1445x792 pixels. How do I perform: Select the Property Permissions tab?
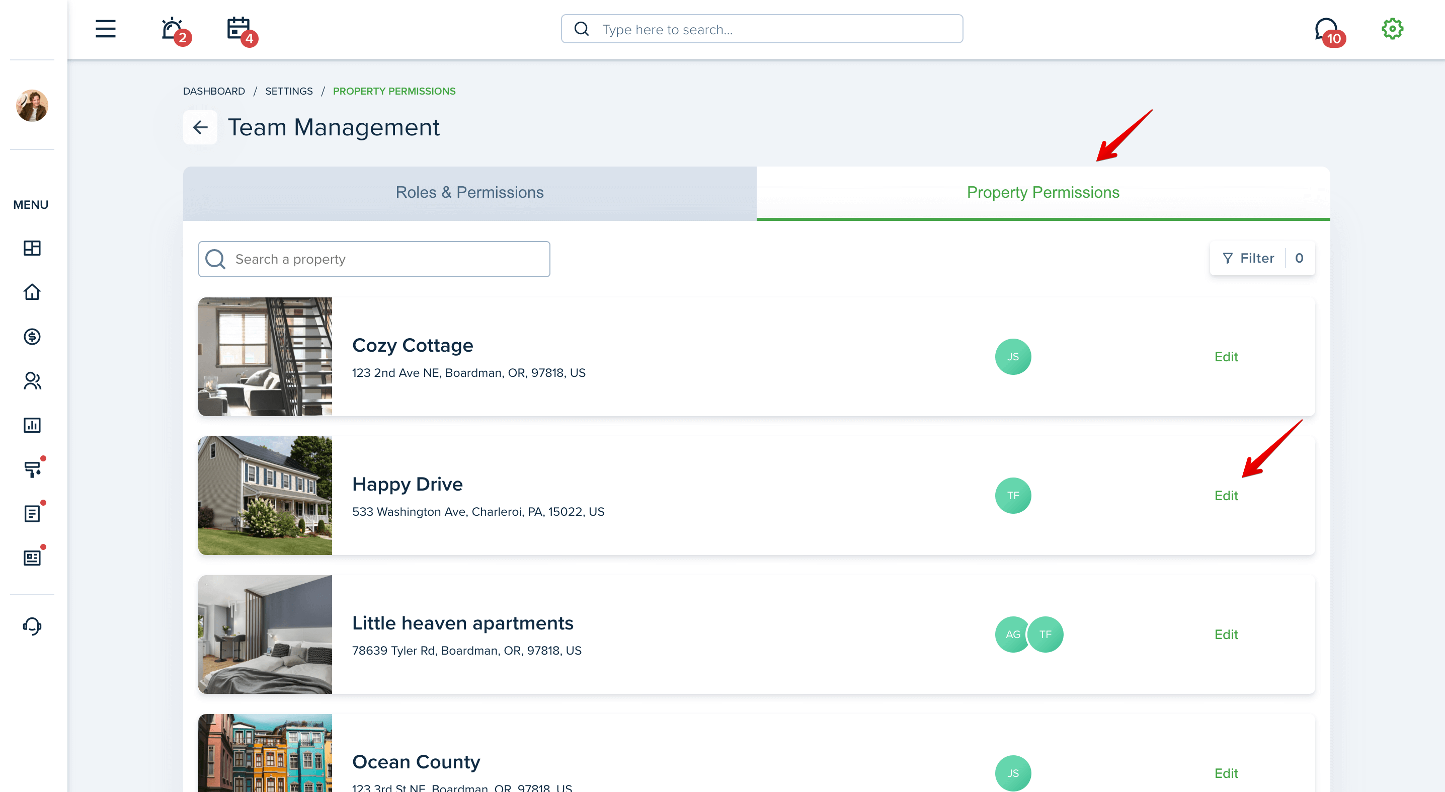coord(1043,193)
